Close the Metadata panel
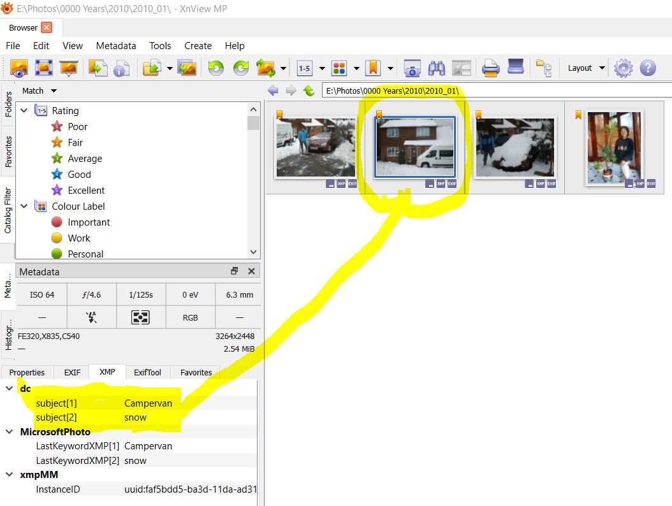The width and height of the screenshot is (672, 506). (x=251, y=271)
